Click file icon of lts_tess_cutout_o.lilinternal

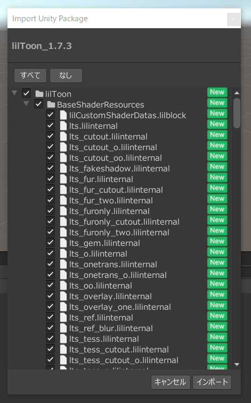(x=63, y=360)
